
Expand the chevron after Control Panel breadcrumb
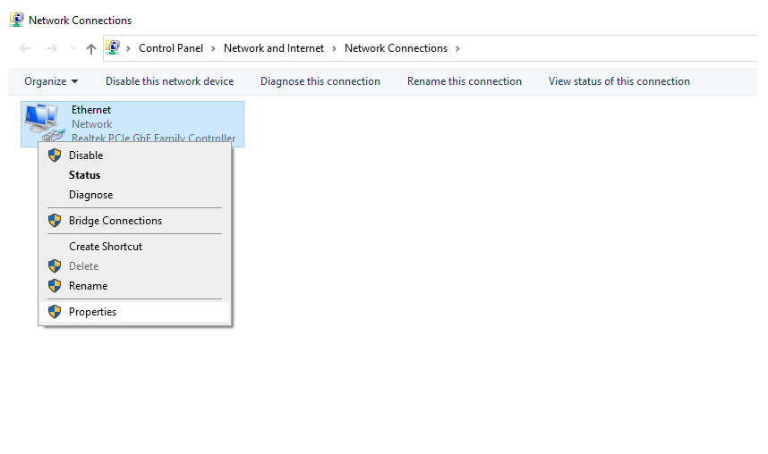click(x=213, y=48)
